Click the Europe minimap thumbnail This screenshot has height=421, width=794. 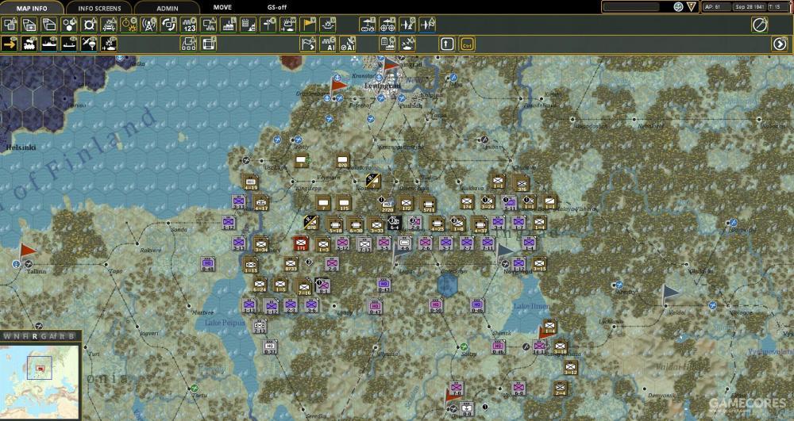point(40,381)
